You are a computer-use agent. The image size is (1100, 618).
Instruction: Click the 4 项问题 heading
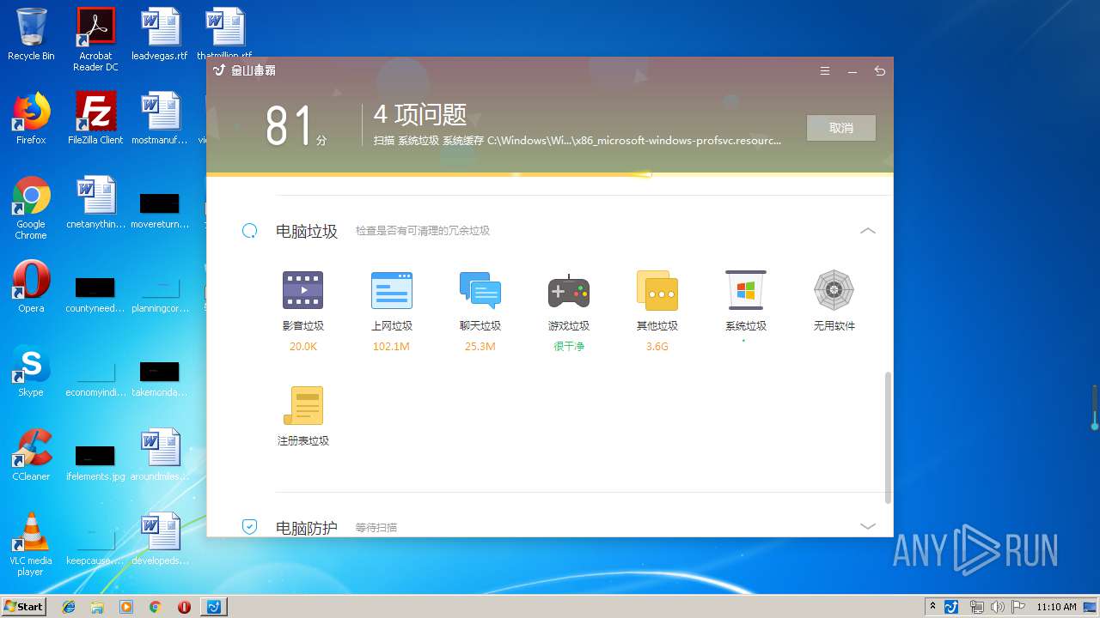point(420,114)
